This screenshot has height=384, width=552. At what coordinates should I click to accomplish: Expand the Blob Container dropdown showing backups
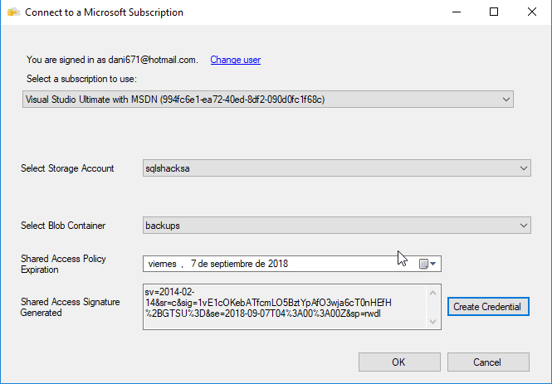pyautogui.click(x=523, y=225)
